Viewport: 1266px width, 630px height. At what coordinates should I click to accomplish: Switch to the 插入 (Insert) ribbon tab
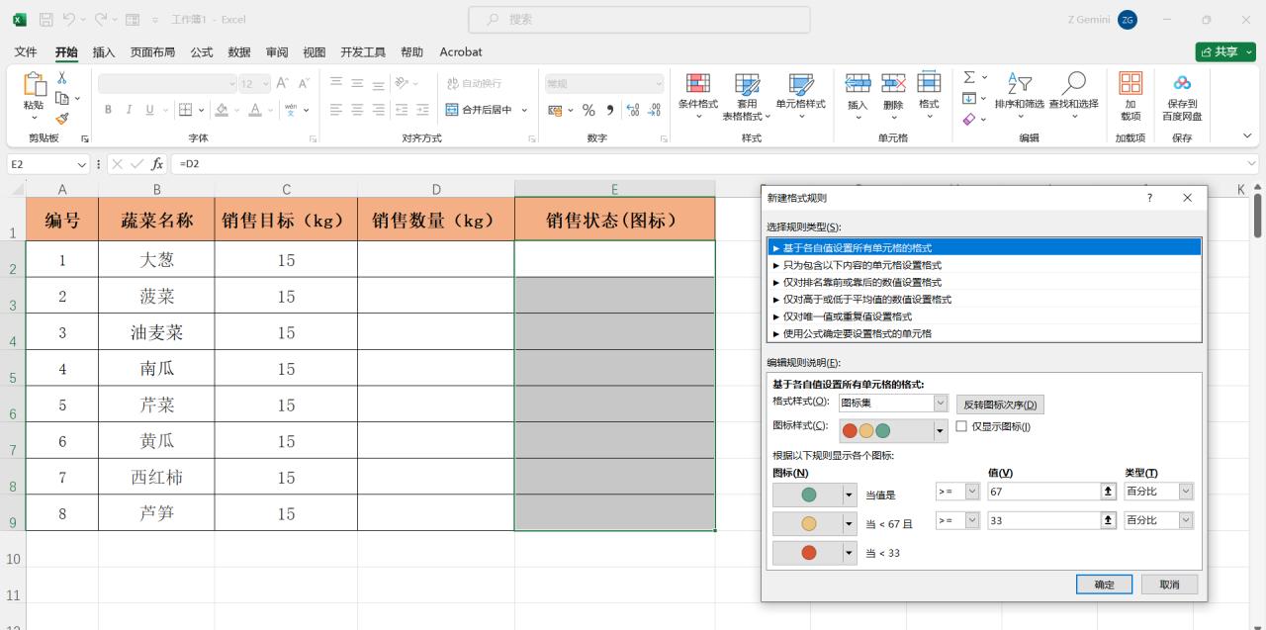pyautogui.click(x=104, y=52)
